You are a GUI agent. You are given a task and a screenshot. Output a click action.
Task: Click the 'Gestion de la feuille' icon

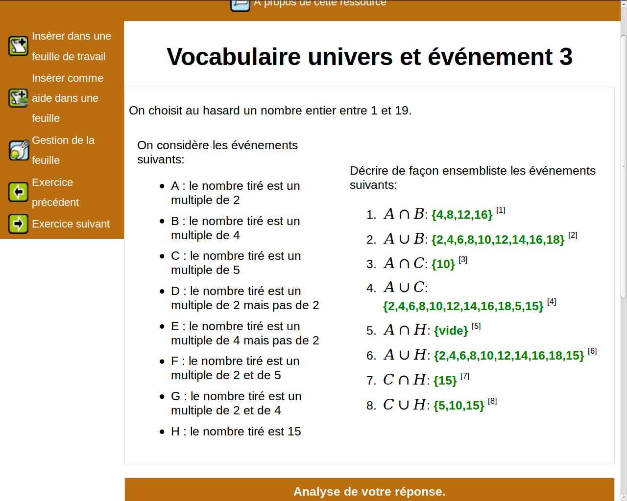(19, 150)
